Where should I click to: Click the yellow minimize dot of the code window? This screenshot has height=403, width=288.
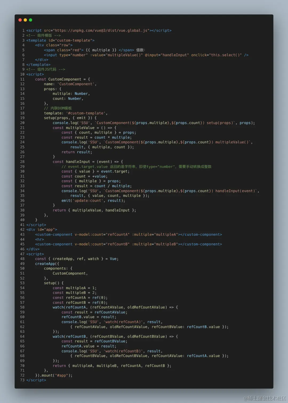(25, 20)
